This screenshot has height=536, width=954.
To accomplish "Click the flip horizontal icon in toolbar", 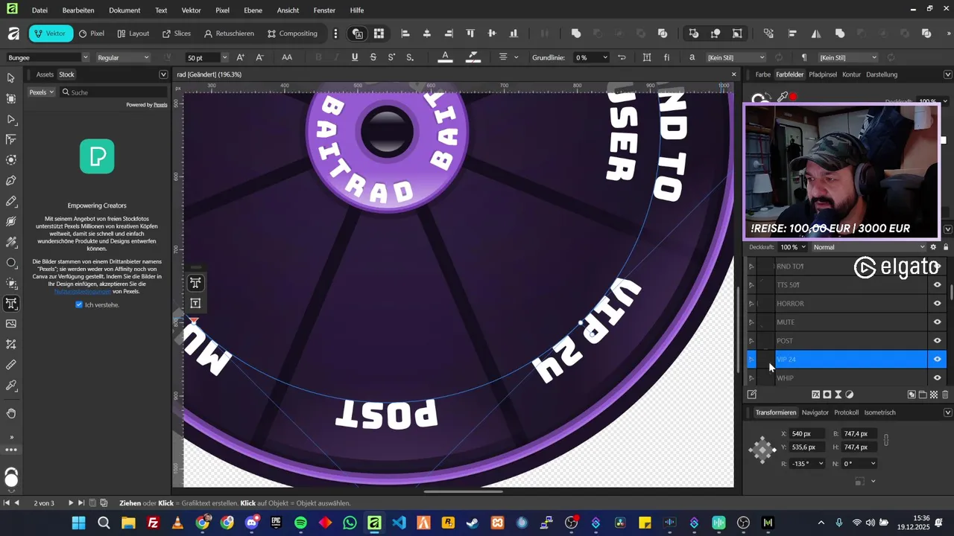I will (816, 33).
